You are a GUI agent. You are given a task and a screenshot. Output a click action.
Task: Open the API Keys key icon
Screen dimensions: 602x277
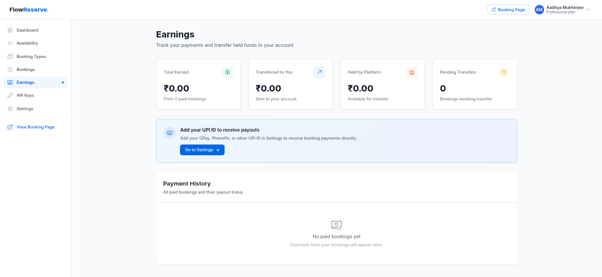click(x=10, y=95)
